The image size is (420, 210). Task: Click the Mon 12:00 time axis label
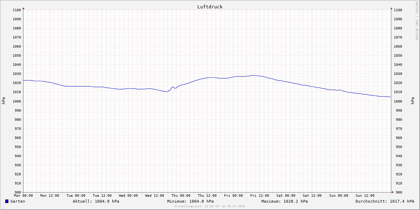50,196
